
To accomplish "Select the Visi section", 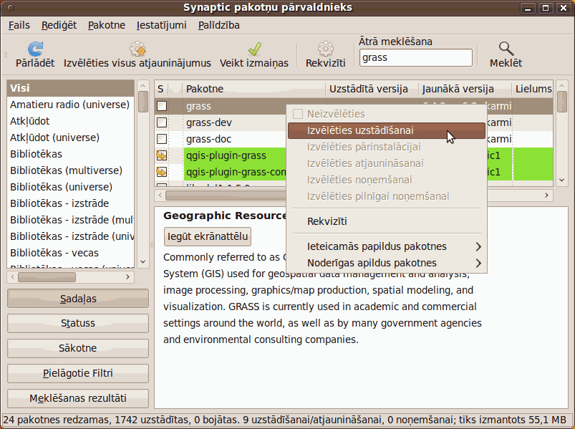I will coord(70,88).
